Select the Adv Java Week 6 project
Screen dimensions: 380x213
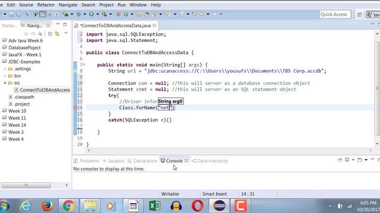26,41
